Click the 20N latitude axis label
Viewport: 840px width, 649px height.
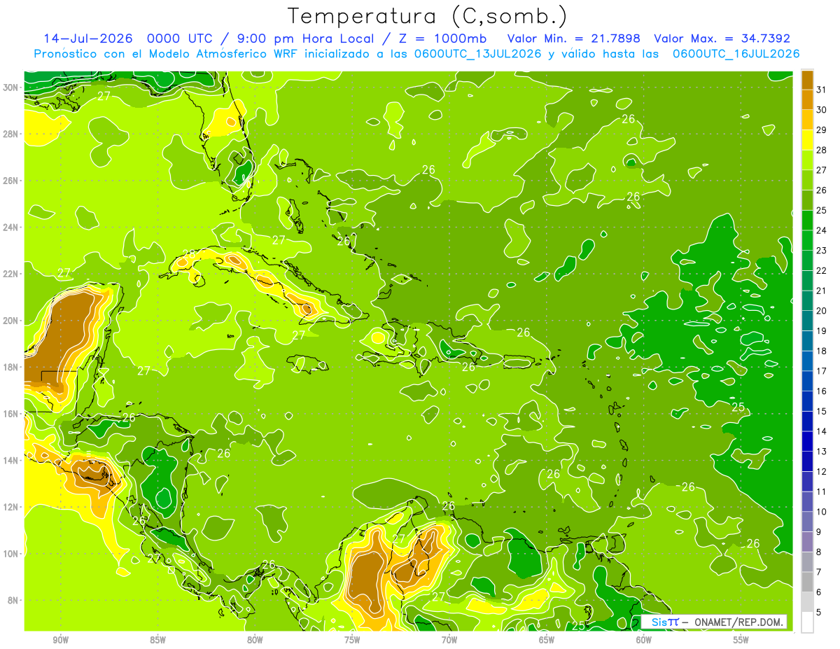click(10, 321)
